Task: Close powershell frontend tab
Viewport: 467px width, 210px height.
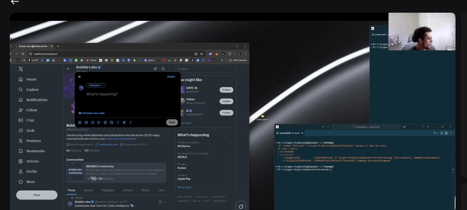Action: click(x=302, y=133)
